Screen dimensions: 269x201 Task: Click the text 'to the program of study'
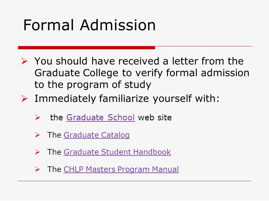point(93,85)
